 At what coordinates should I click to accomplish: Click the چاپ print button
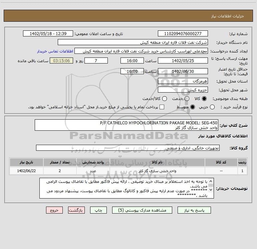[98, 210]
